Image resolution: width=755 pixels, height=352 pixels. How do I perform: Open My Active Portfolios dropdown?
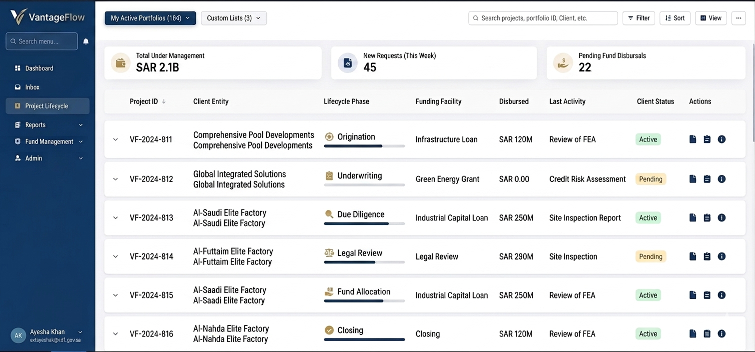[x=150, y=18]
